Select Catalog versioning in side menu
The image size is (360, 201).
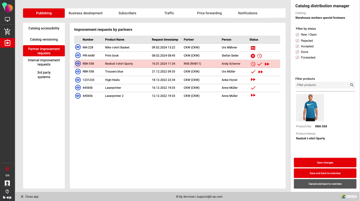(44, 39)
